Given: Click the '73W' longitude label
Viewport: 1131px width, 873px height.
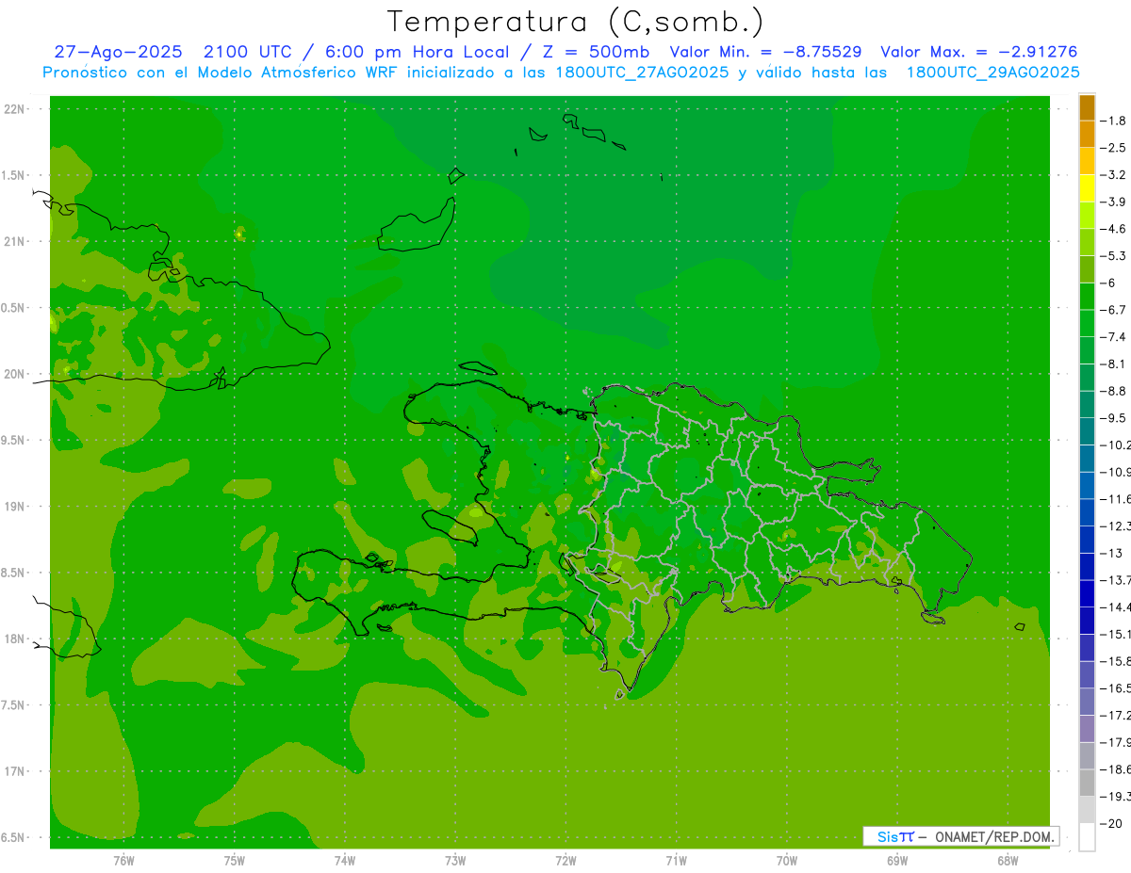Looking at the screenshot, I should tap(455, 861).
